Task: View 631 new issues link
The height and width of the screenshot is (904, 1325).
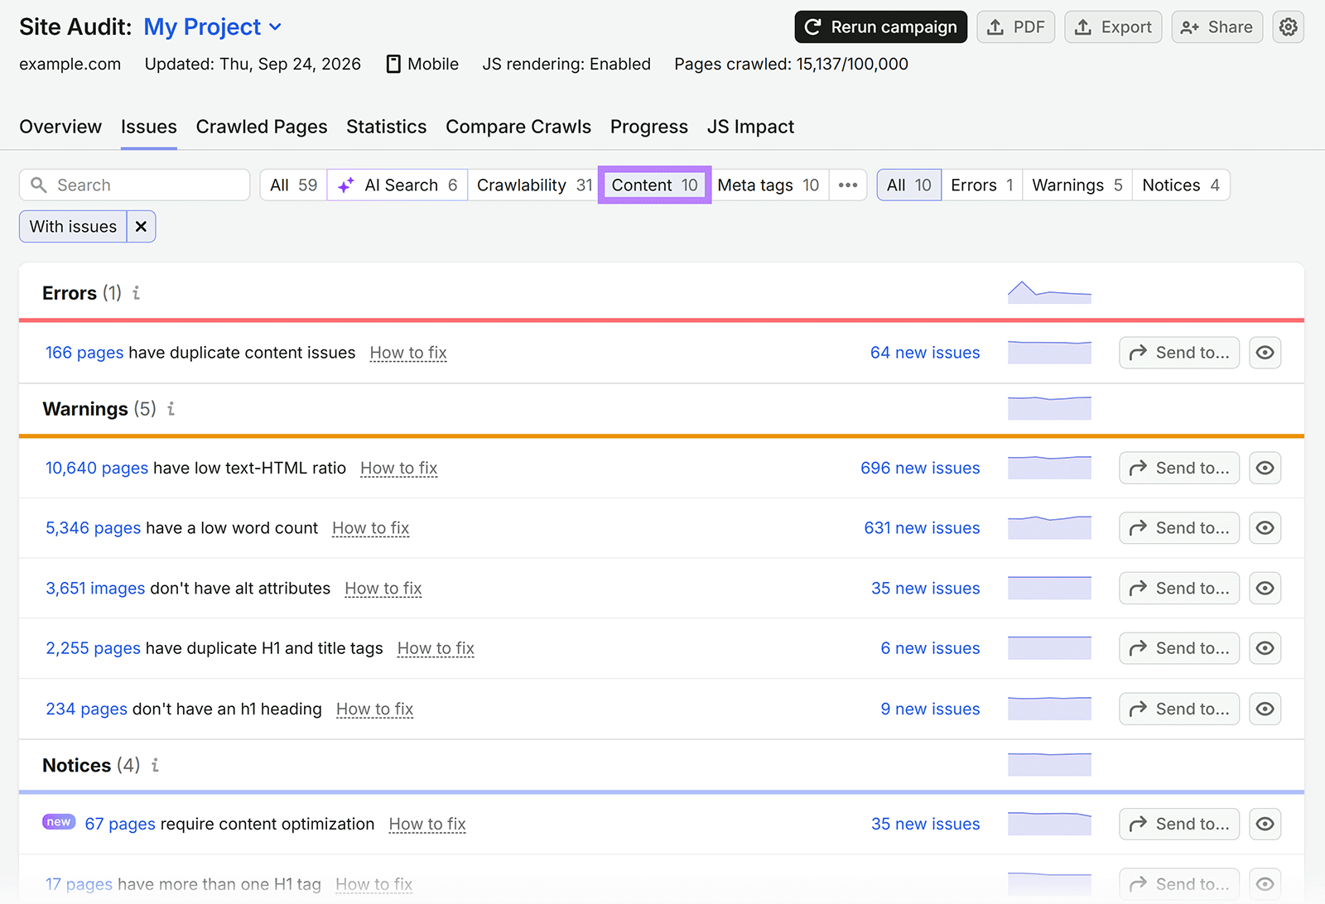Action: [922, 528]
